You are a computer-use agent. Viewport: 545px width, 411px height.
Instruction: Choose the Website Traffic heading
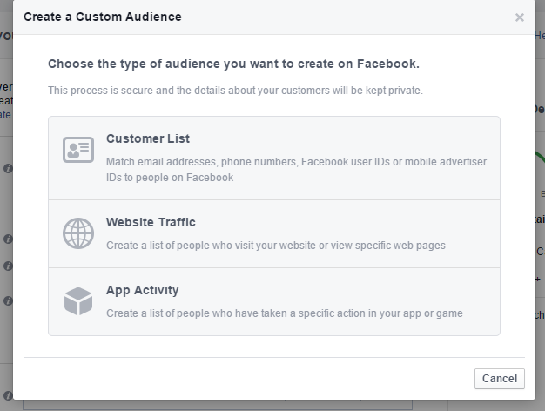[x=151, y=222]
